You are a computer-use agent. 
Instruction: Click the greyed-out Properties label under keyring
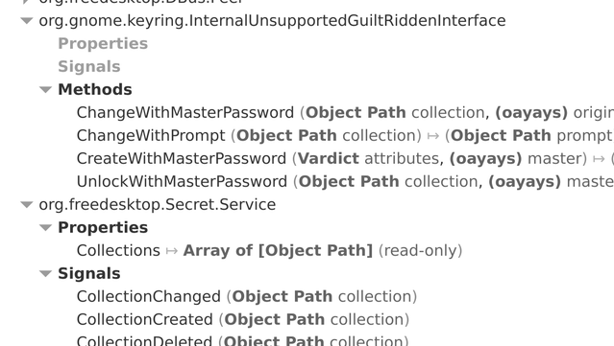click(103, 43)
